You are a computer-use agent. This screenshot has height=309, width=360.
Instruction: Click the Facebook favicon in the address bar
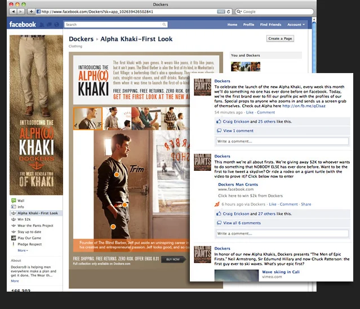click(38, 11)
